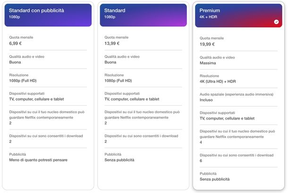Click Premium download devices value 6
Image resolution: width=288 pixels, height=193 pixels.
tap(201, 161)
